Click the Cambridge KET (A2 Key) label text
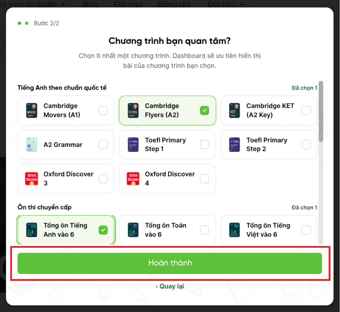 270,110
